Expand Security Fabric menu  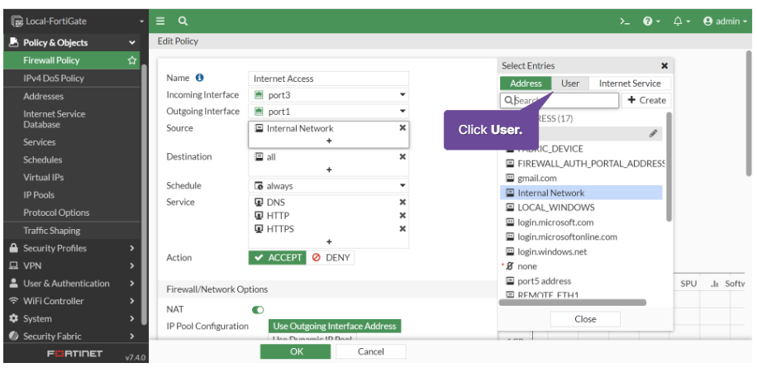click(72, 337)
